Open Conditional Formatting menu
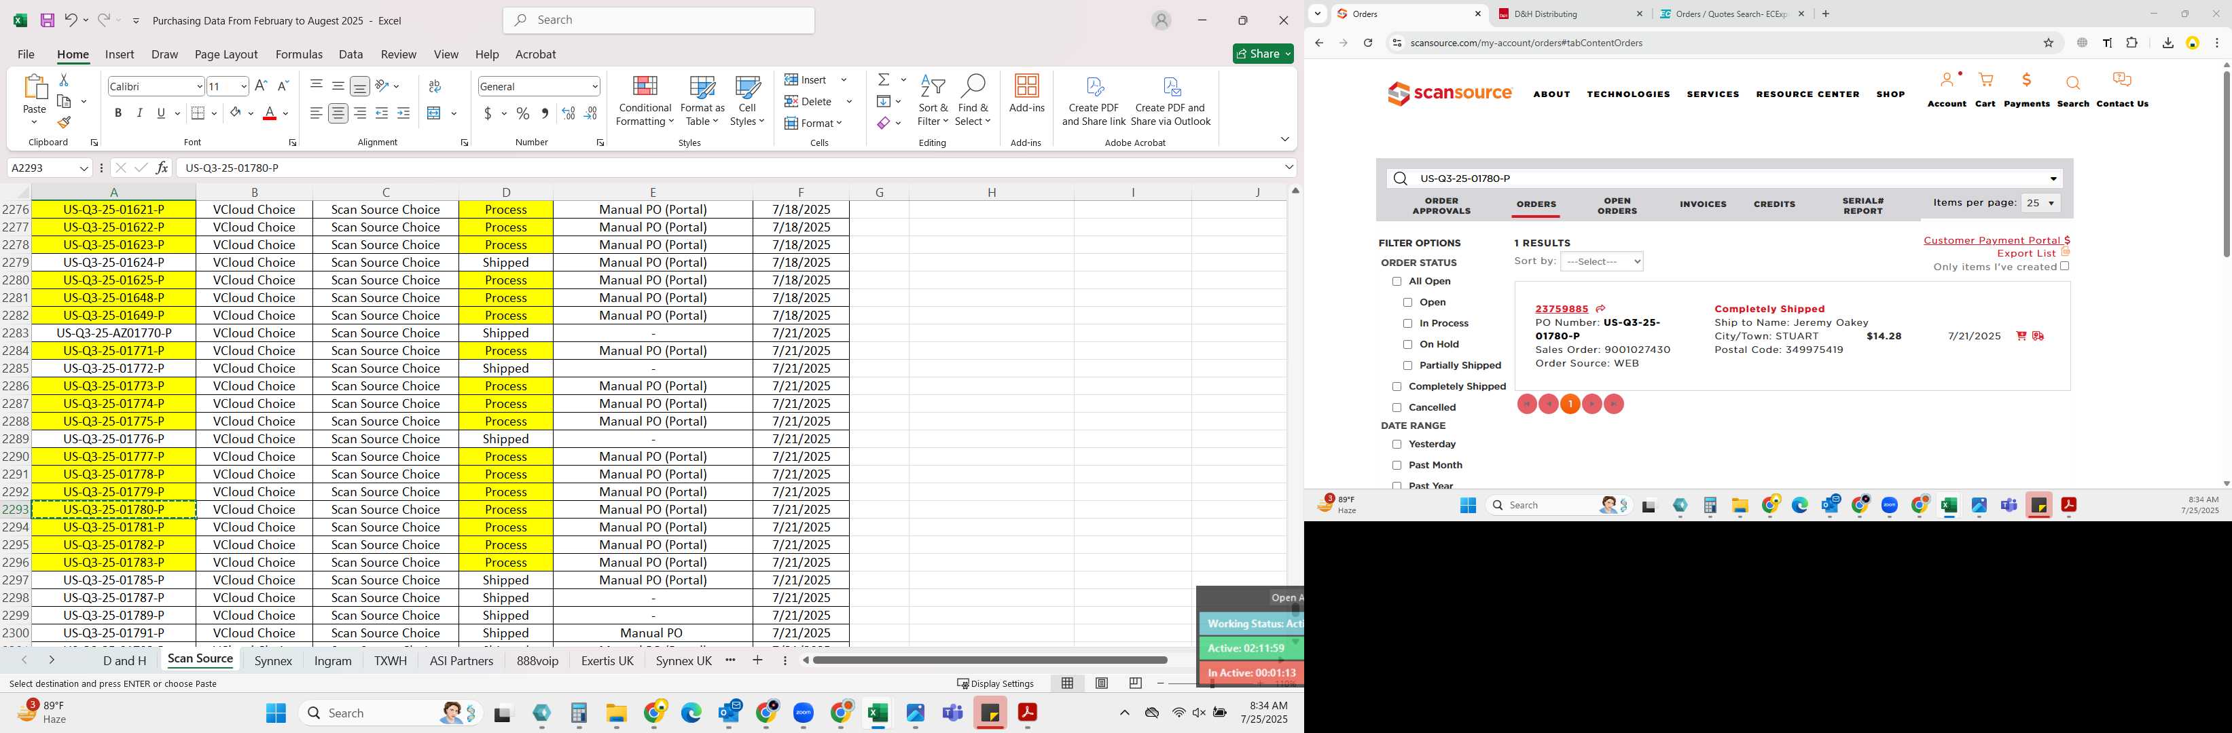 [645, 101]
